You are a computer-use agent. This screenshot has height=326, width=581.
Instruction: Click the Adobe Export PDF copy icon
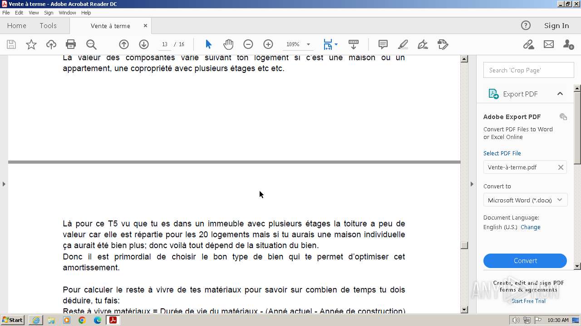563,117
